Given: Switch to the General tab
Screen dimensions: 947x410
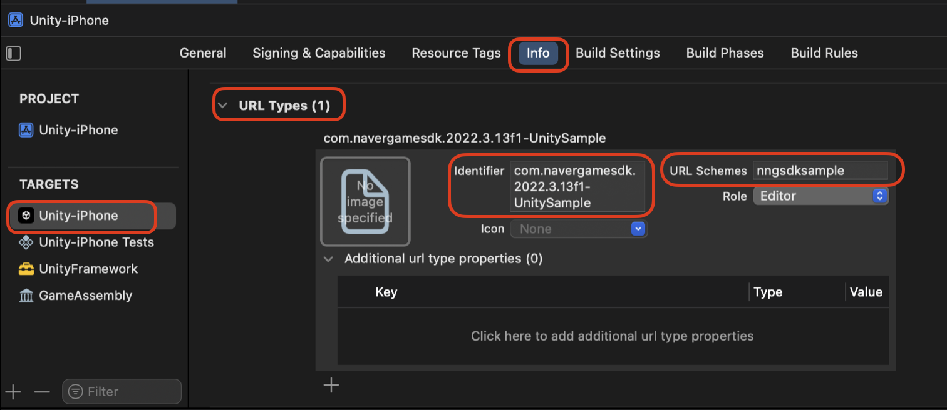Looking at the screenshot, I should (203, 53).
